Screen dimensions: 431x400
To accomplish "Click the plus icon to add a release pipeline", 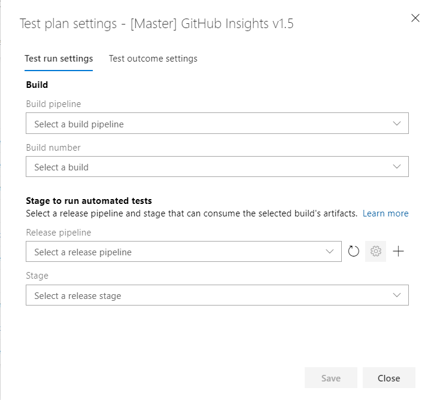I will pyautogui.click(x=398, y=252).
